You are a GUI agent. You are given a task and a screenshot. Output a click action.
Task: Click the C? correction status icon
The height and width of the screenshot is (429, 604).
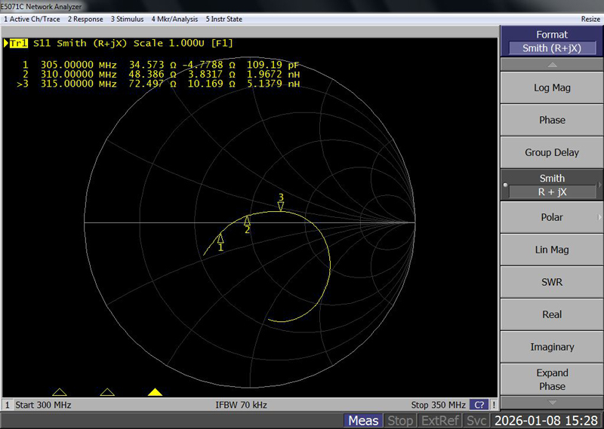pos(479,405)
